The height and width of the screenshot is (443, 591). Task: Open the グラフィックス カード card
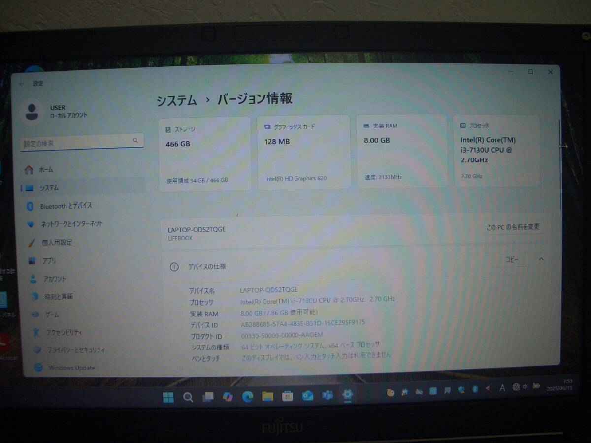(303, 152)
